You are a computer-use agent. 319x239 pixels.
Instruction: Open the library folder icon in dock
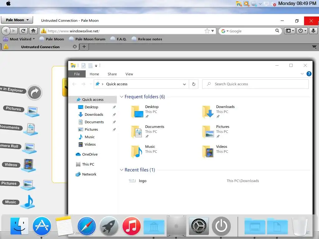coord(154,226)
